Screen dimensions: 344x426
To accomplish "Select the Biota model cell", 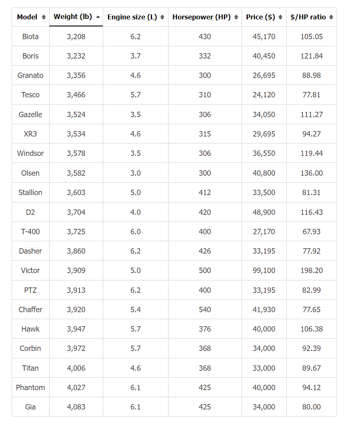I will click(31, 36).
